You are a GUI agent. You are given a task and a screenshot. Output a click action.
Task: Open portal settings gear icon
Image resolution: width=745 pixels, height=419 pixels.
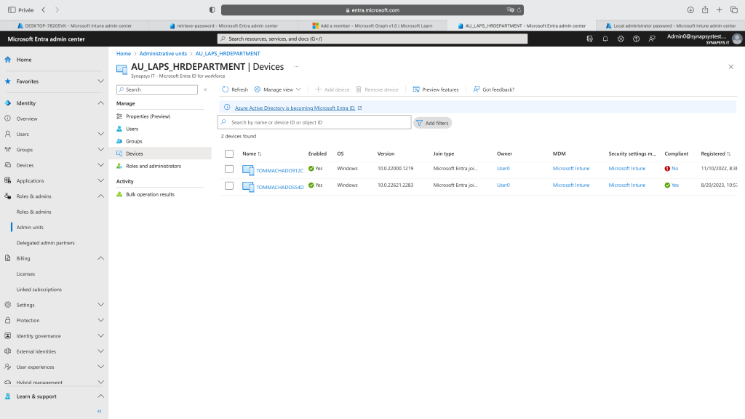[x=621, y=39]
